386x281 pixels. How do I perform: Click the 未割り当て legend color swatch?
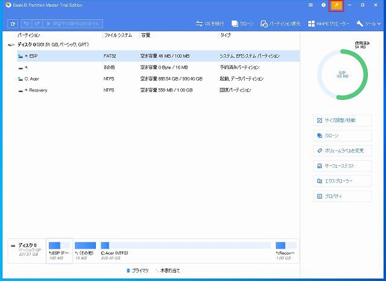157,271
